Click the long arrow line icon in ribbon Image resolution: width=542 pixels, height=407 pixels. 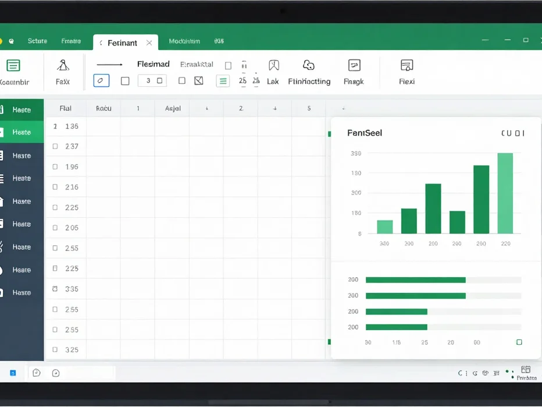coord(109,65)
